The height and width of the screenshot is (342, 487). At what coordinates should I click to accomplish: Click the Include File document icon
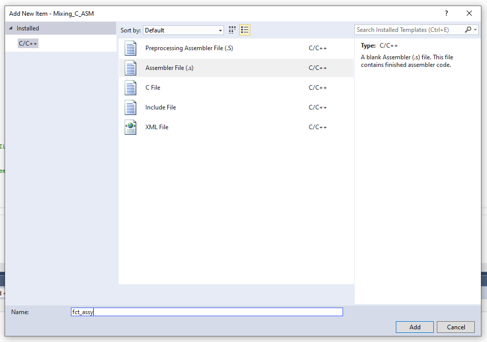pos(130,107)
